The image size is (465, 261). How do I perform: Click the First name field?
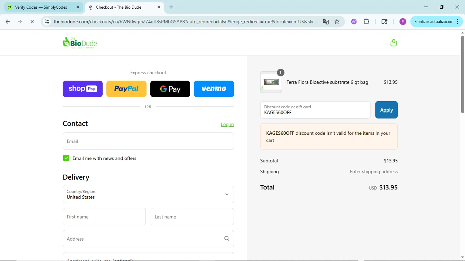tap(104, 217)
